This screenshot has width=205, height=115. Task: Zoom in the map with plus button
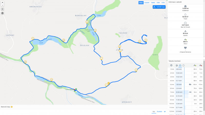2,3
